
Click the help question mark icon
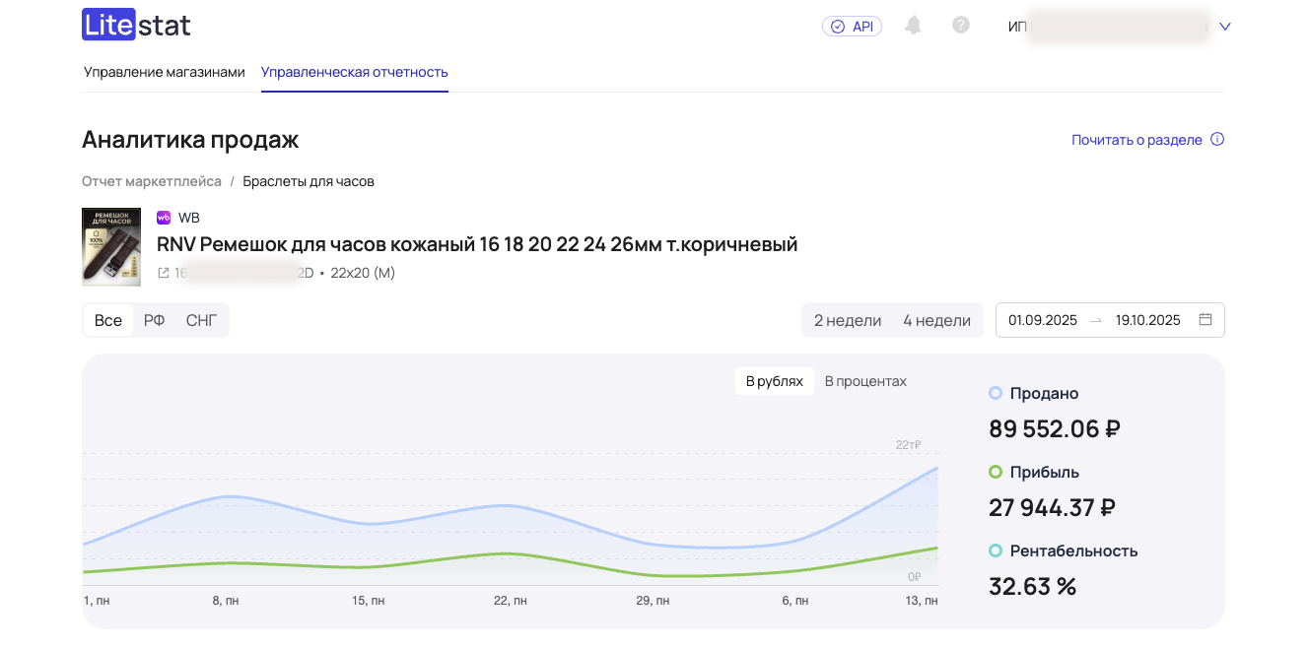[x=961, y=26]
